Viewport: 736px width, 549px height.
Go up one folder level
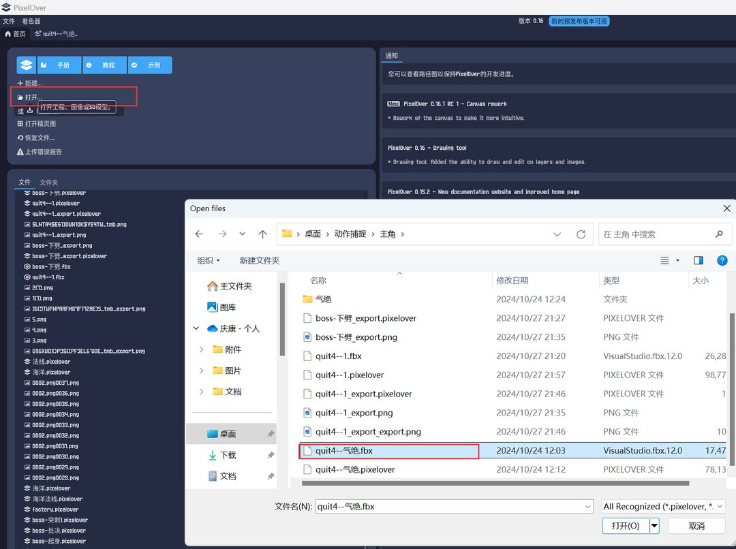point(262,234)
